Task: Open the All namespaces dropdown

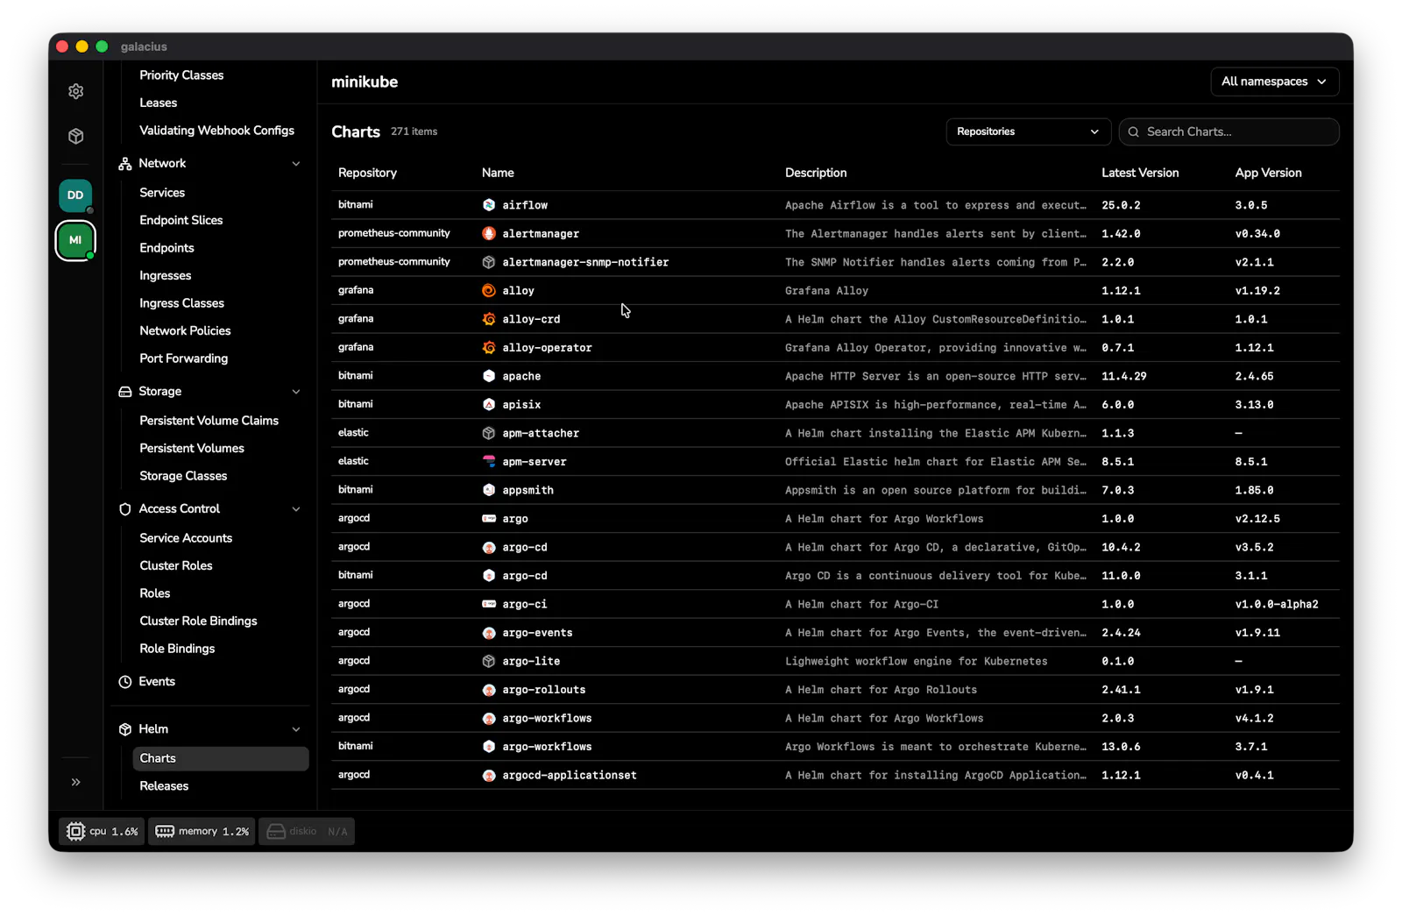Action: pyautogui.click(x=1274, y=82)
